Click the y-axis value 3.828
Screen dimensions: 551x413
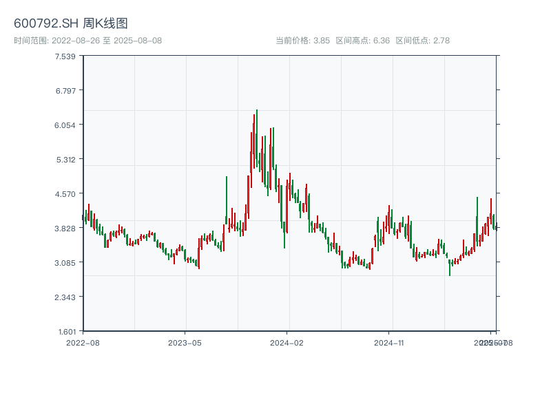(65, 229)
